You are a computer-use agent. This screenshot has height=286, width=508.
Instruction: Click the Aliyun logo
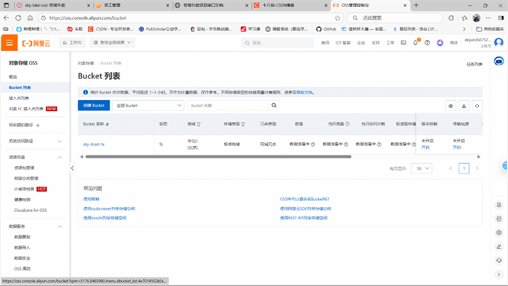coord(36,43)
